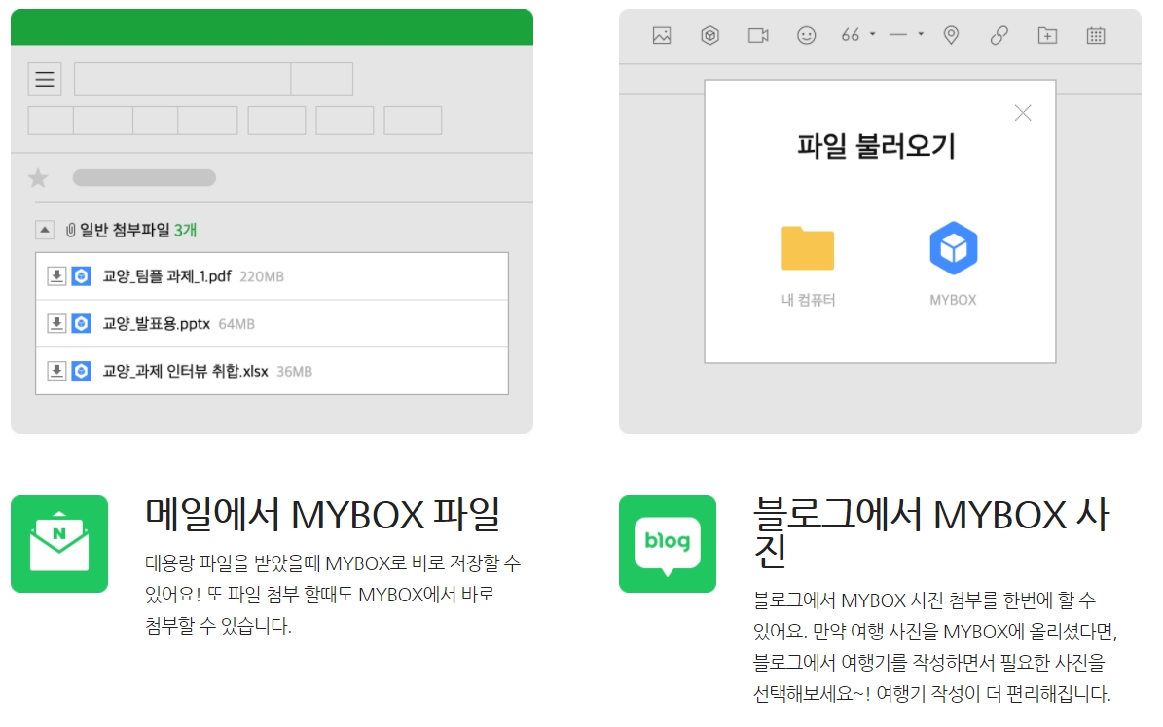1163x727 pixels.
Task: Click the link chain icon in blog toolbar
Action: tap(999, 35)
